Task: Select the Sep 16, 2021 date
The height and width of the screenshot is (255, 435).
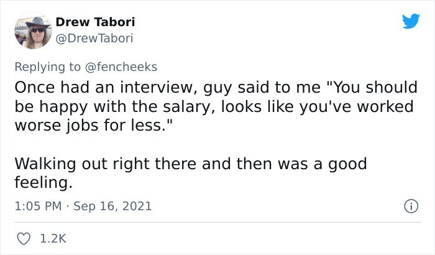Action: point(112,205)
